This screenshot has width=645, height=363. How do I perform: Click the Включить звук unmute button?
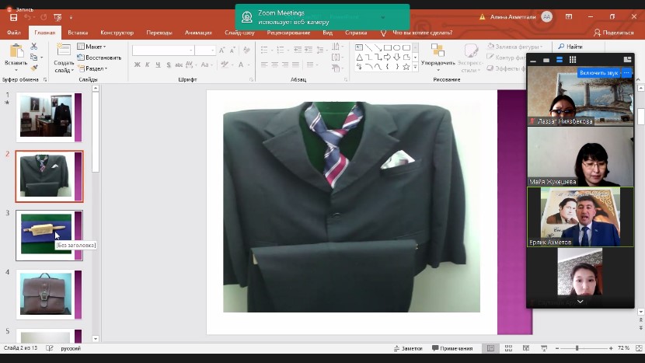[598, 73]
